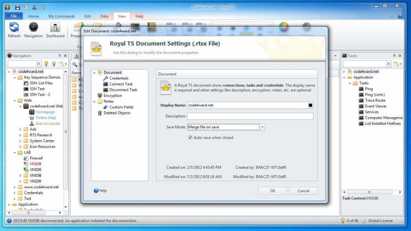Clear the Navigation panel search box
The width and height of the screenshot is (411, 231).
click(x=38, y=63)
